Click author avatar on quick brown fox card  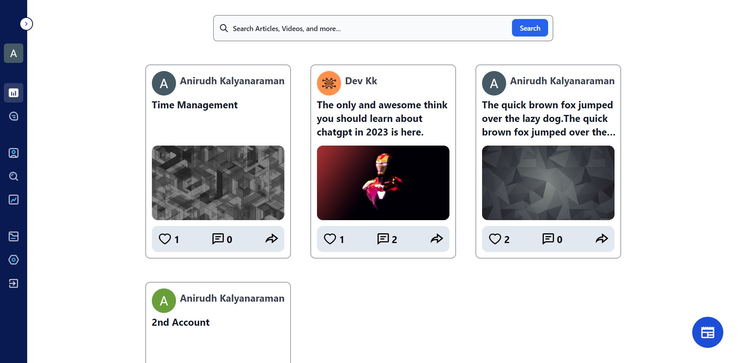pyautogui.click(x=494, y=83)
